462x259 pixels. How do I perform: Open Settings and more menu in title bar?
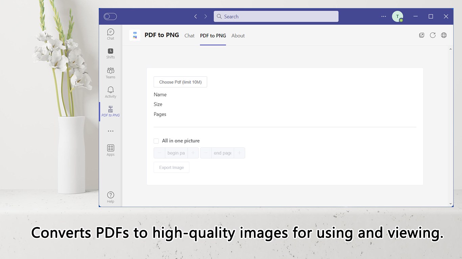point(384,16)
